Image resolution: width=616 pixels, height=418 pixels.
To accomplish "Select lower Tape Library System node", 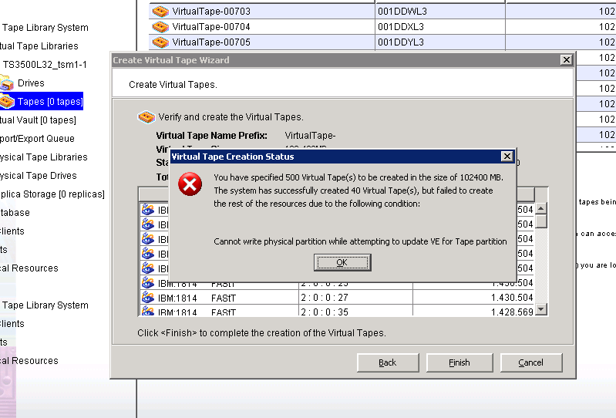I will pos(45,305).
